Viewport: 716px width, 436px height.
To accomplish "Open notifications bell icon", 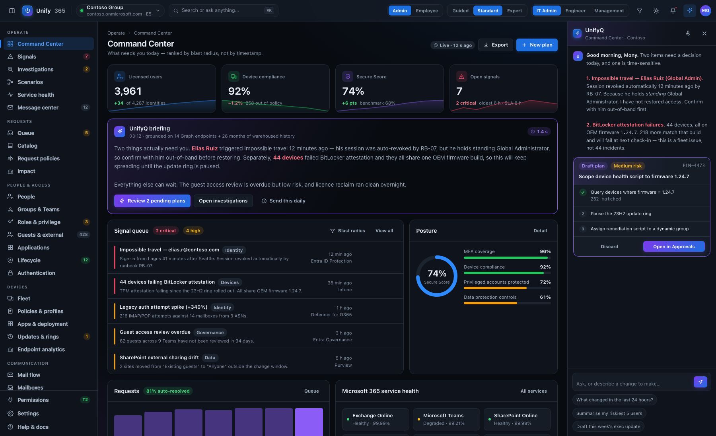I will click(x=673, y=11).
